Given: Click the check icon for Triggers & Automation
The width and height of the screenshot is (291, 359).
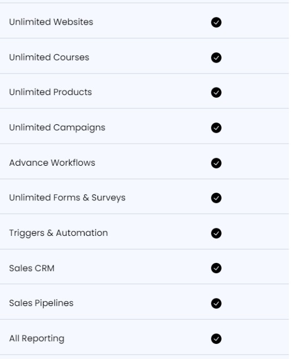Looking at the screenshot, I should 216,233.
